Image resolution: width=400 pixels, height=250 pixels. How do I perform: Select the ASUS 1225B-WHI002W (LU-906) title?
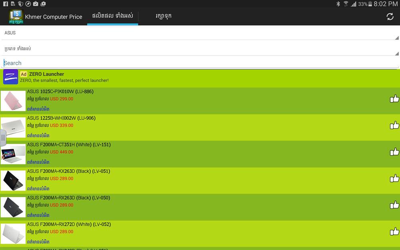coord(61,118)
